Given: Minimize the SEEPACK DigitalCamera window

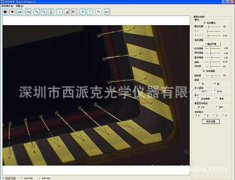Looking at the screenshot, I should pos(224,2).
